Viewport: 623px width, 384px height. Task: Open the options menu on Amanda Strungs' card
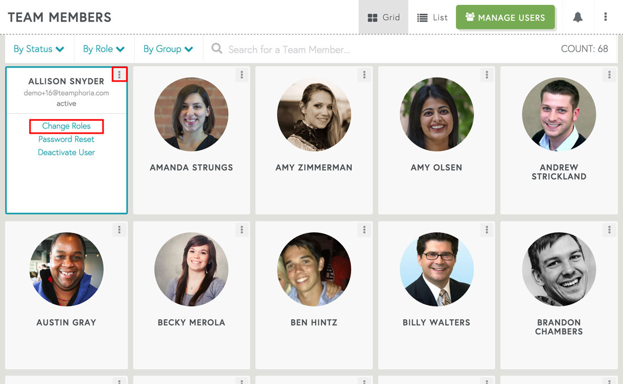click(x=242, y=74)
